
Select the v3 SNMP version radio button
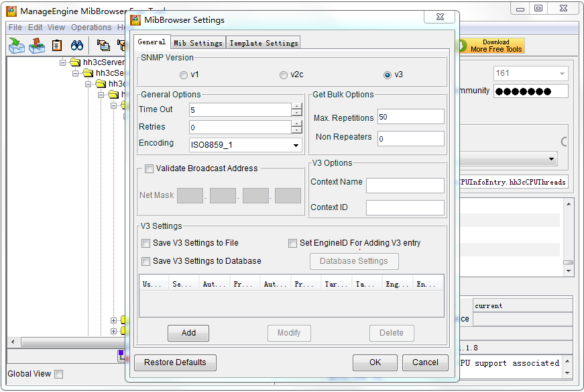(x=388, y=75)
